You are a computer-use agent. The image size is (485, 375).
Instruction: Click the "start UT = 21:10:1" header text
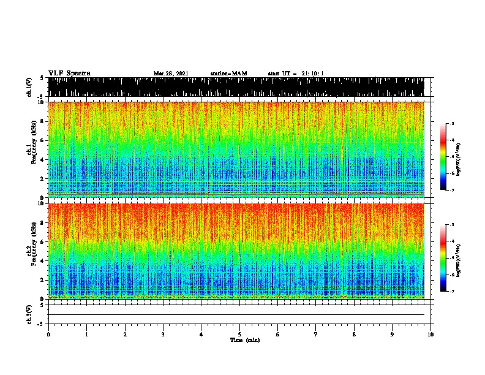295,74
